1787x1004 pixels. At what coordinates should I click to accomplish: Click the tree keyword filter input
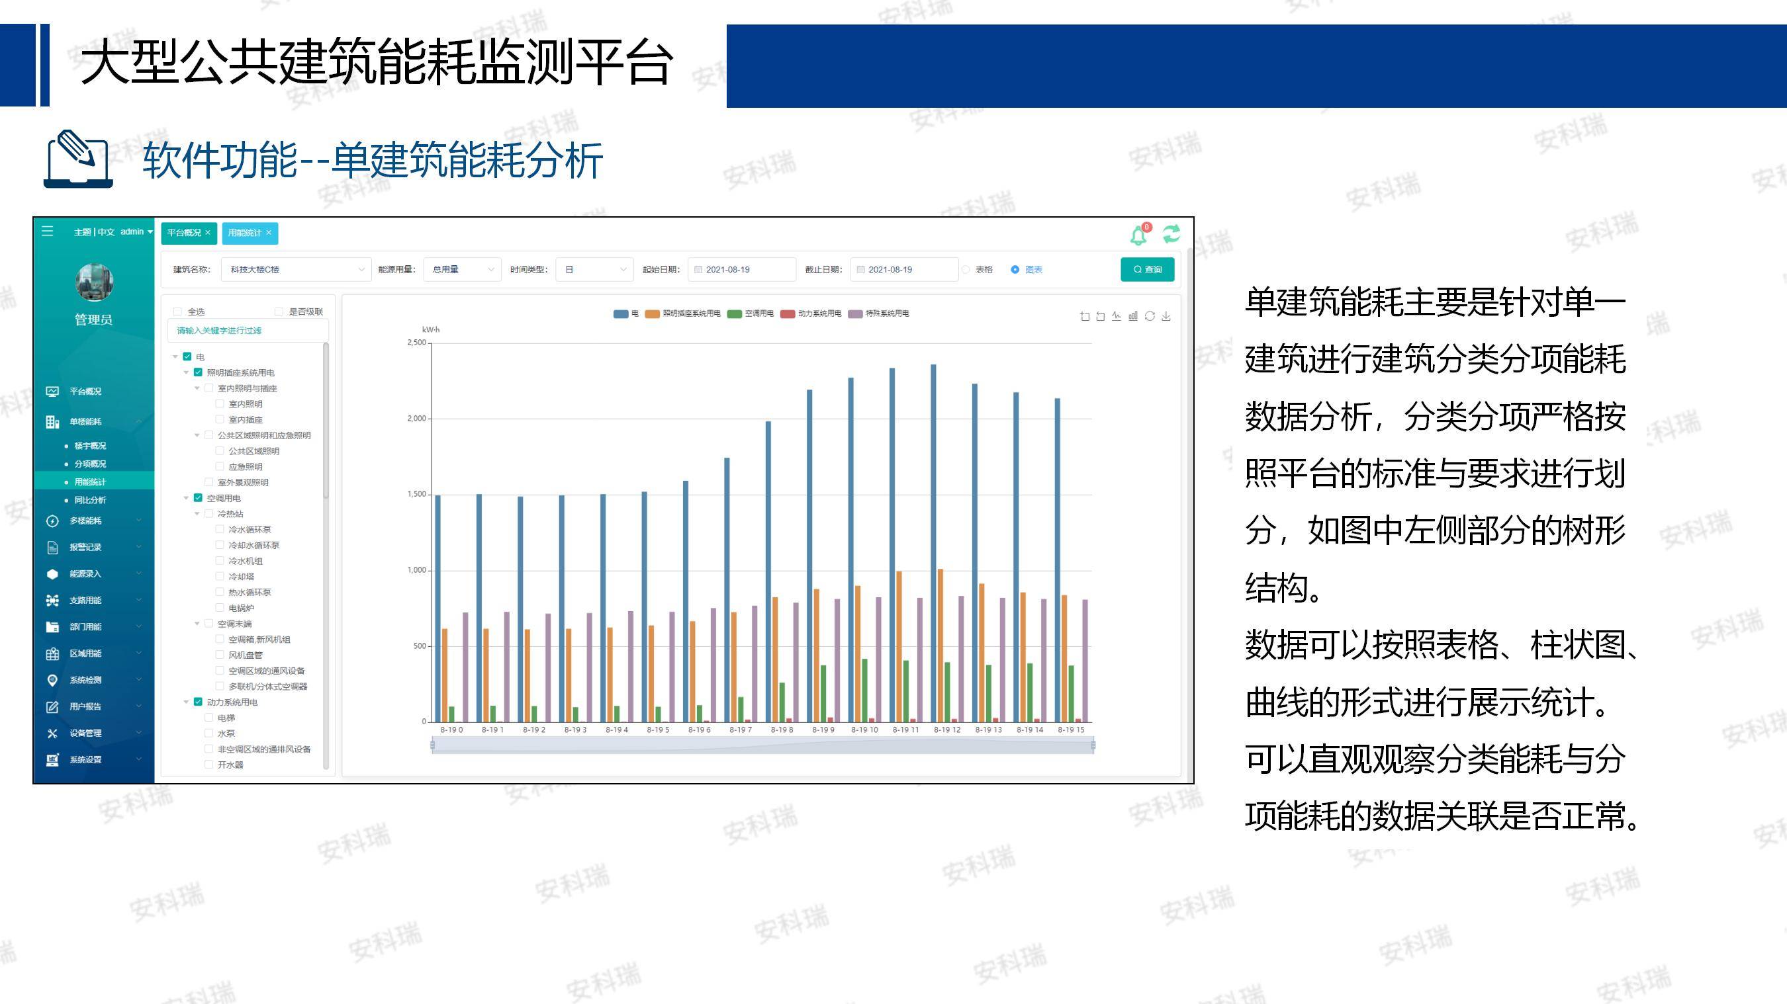tap(246, 331)
